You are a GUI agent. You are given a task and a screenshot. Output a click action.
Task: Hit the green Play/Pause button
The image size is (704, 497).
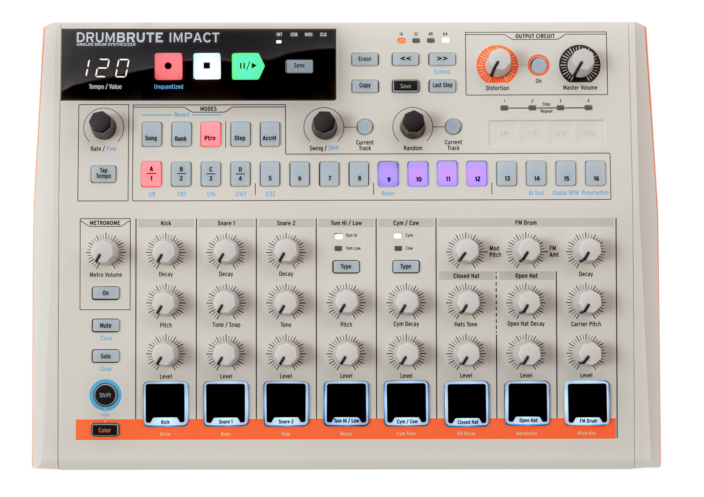(247, 66)
